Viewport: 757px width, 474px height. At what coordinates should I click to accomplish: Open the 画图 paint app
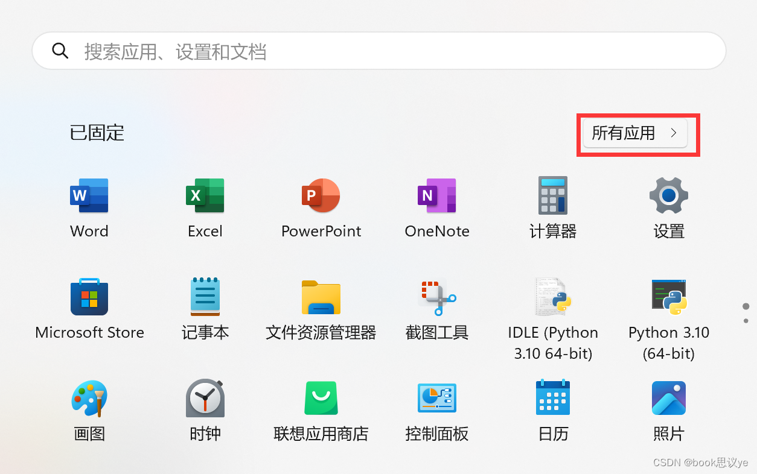pyautogui.click(x=89, y=398)
